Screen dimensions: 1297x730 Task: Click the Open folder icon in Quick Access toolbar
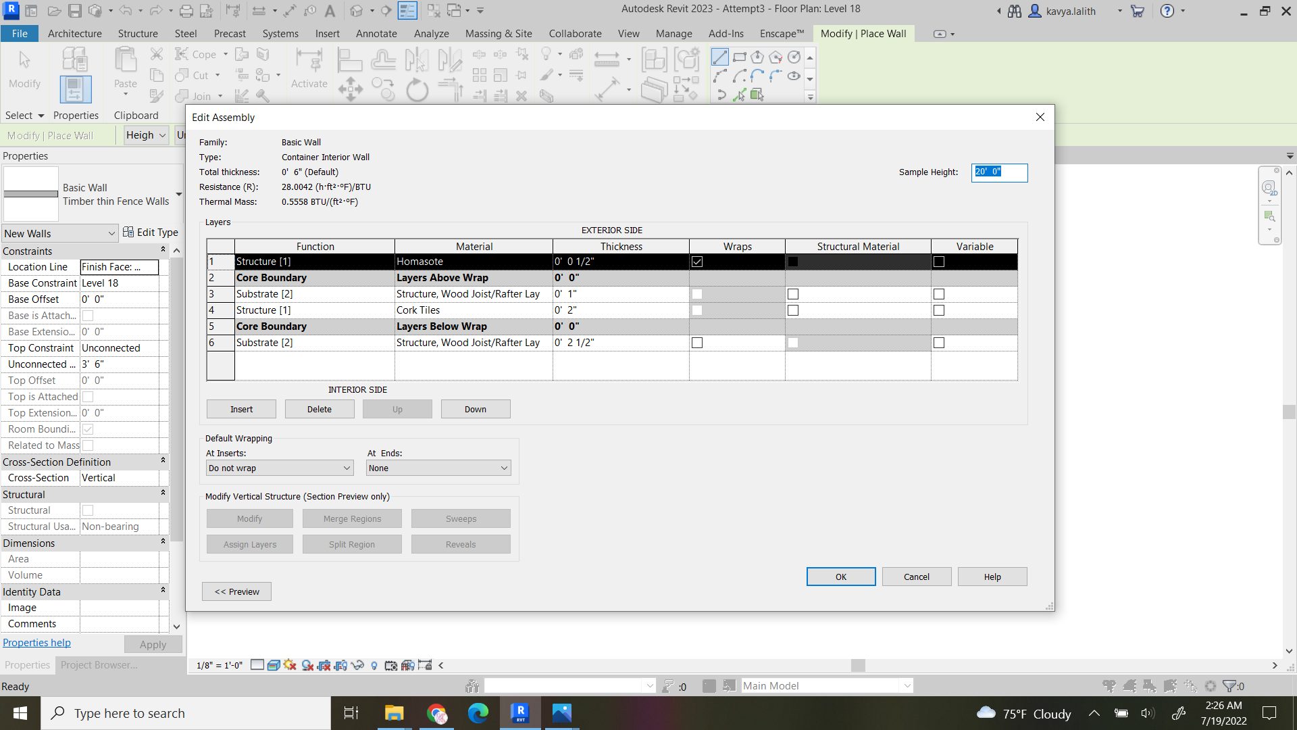[x=55, y=11]
